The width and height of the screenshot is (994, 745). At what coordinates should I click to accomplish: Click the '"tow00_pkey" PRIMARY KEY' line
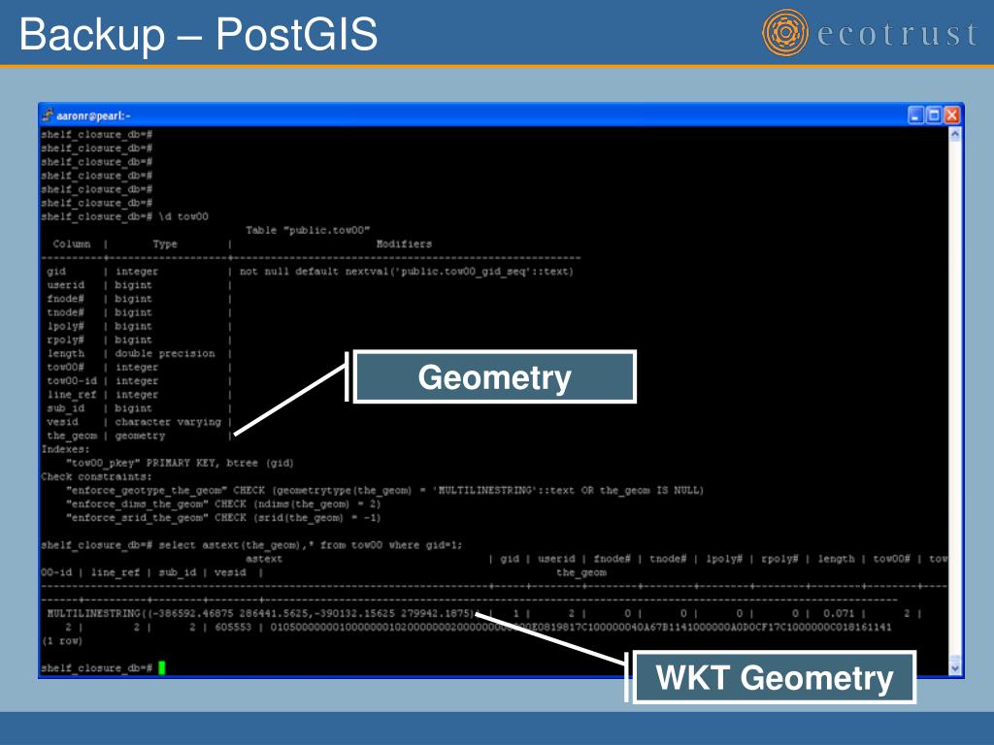(180, 463)
